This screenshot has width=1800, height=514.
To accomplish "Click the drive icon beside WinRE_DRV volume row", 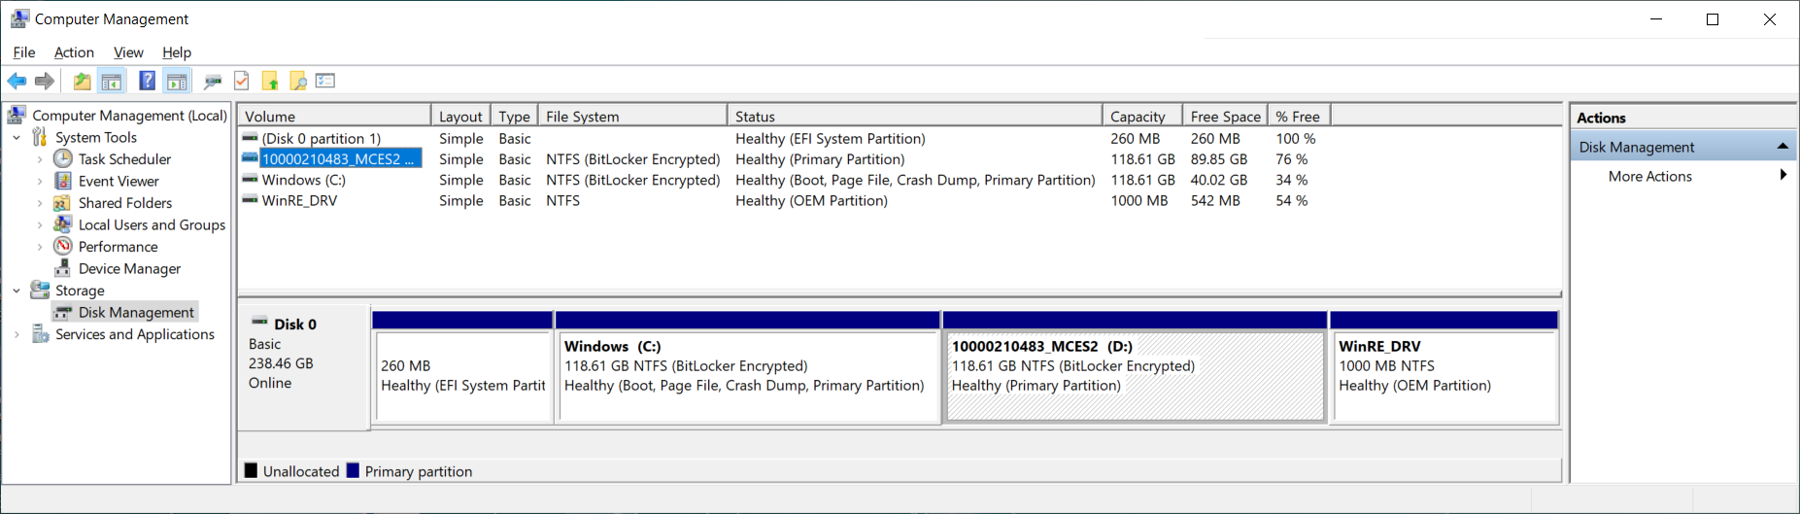I will point(250,200).
